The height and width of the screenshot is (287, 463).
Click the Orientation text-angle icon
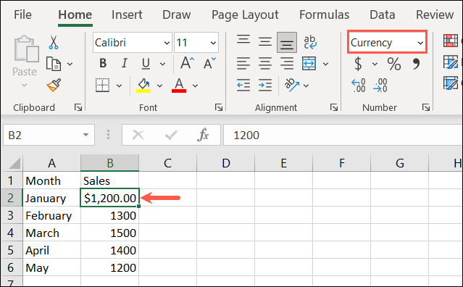coord(292,85)
